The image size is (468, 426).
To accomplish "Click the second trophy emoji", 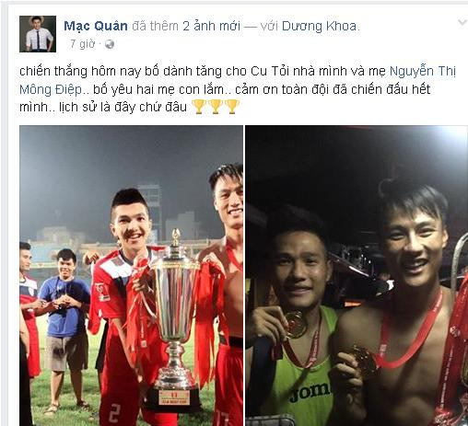I will pyautogui.click(x=216, y=107).
